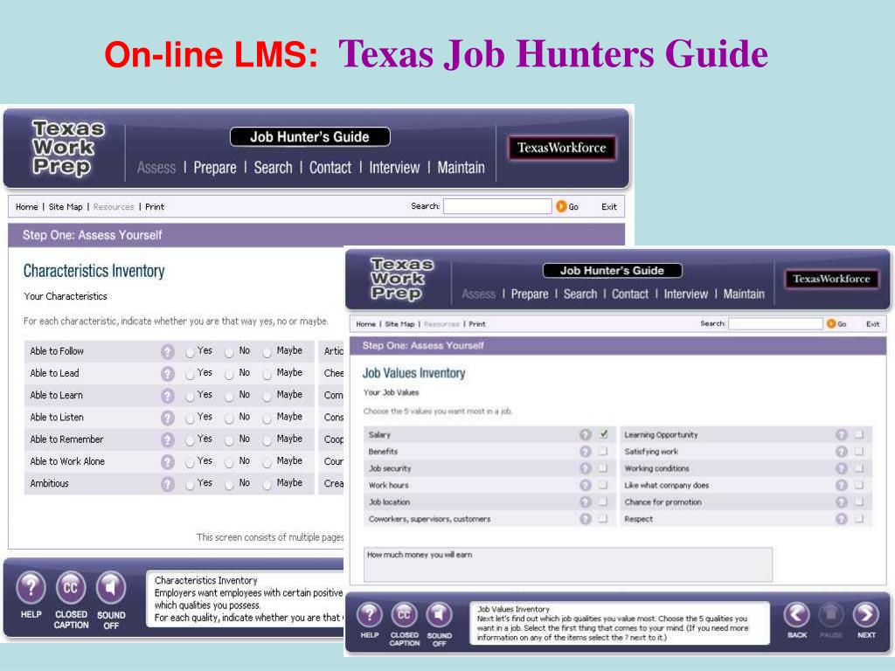
Task: Open info icon for Salary
Action: [585, 435]
